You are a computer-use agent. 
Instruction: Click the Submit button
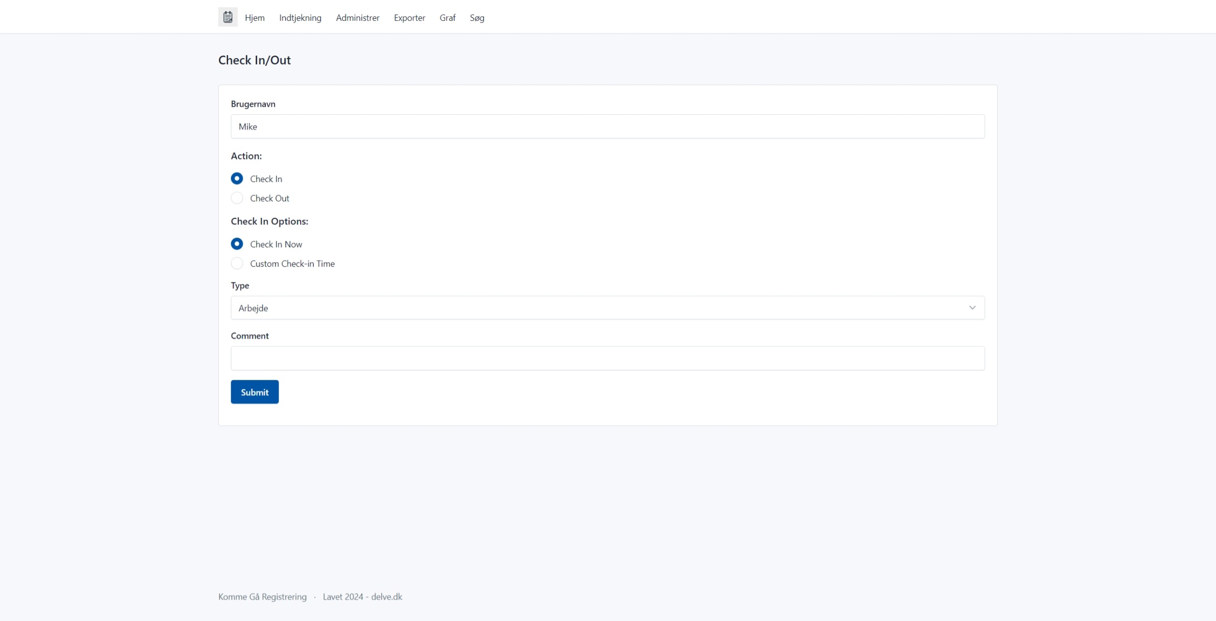tap(255, 392)
